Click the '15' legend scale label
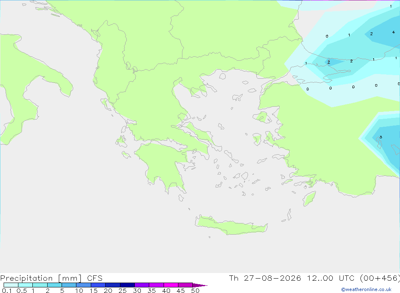The width and height of the screenshot is (400, 293). pyautogui.click(x=94, y=291)
